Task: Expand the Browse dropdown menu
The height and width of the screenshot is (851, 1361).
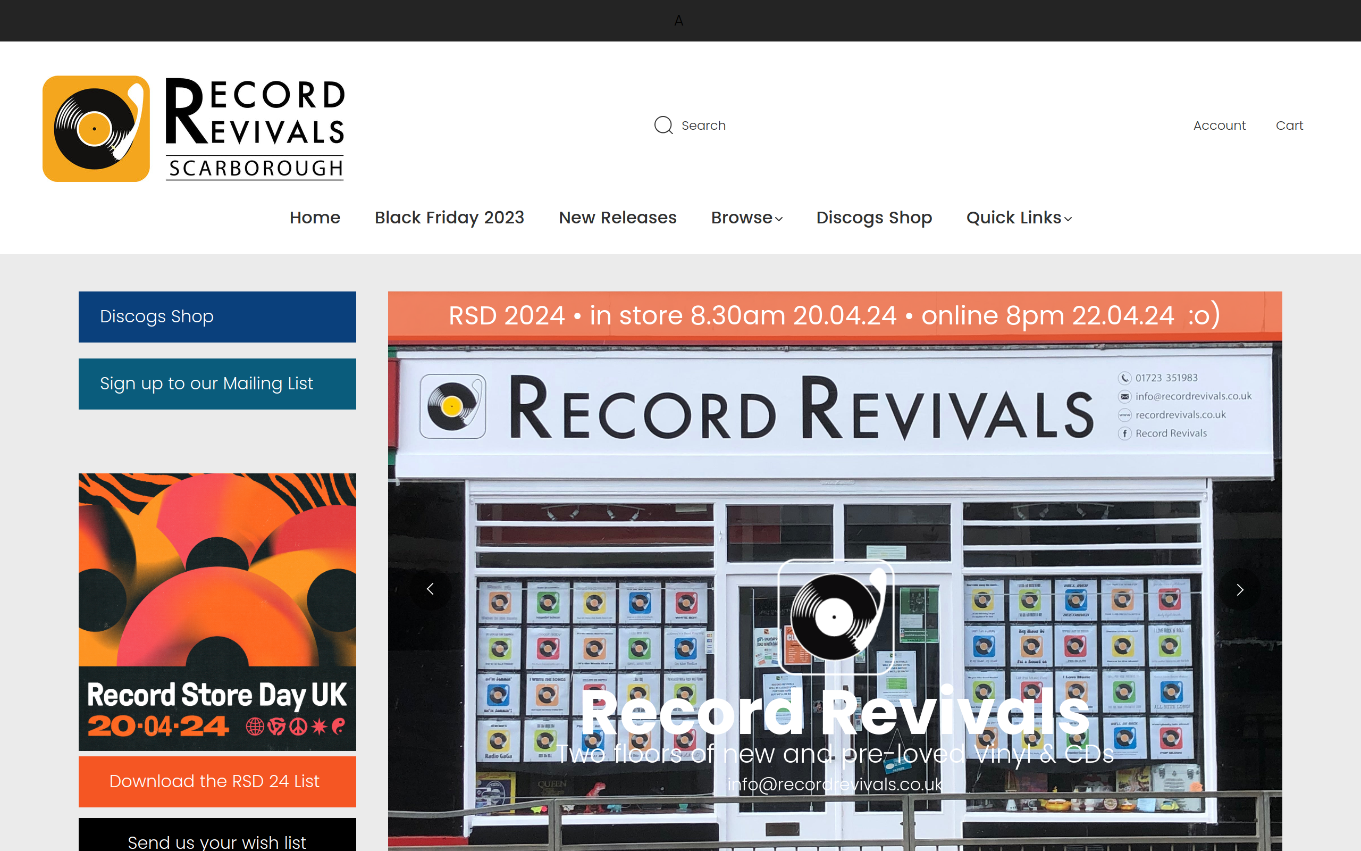Action: [742, 218]
